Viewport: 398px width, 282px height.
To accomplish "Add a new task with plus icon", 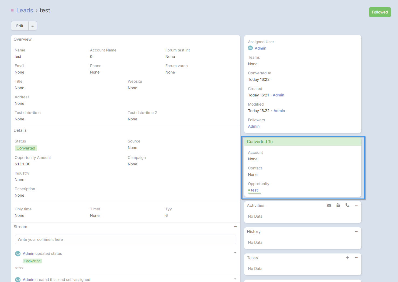I will click(348, 257).
